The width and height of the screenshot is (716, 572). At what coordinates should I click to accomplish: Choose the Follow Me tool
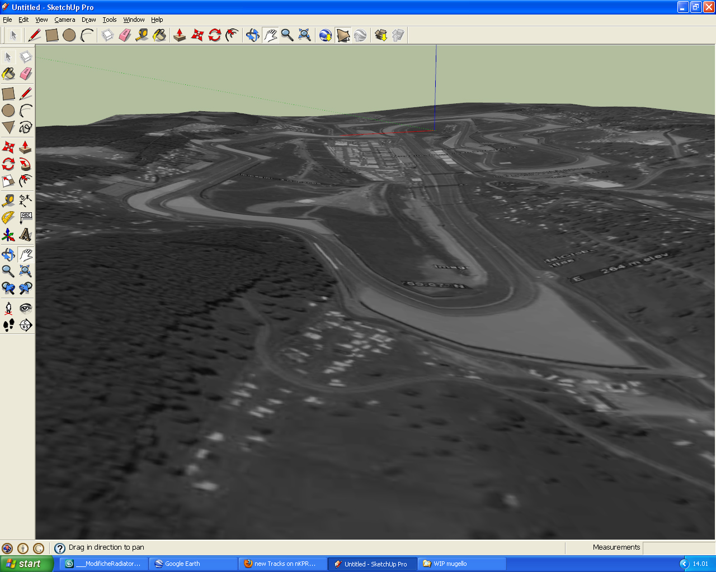[x=26, y=164]
